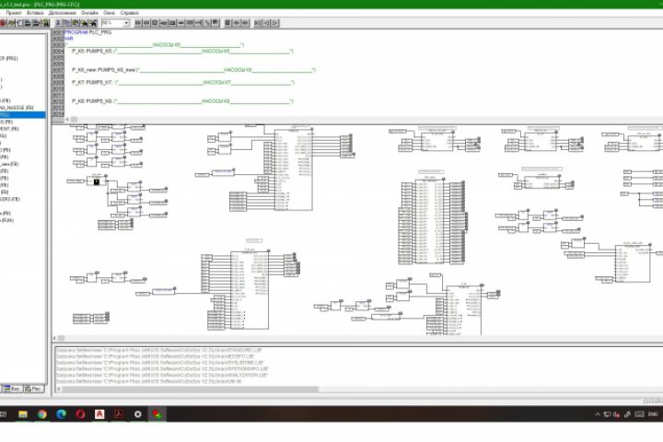Screen dimensions: 663x442
Task: Click the red stop icon in toolbar
Action: point(3,23)
